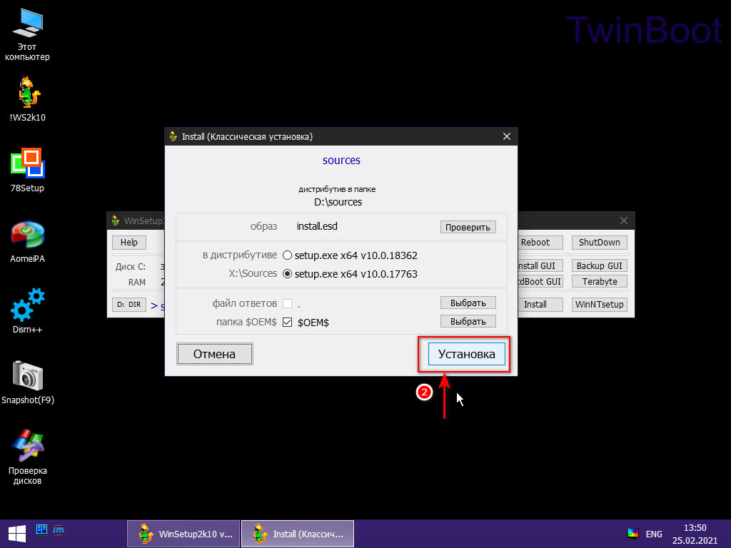Uncheck the $OEM$ folder checkbox
The height and width of the screenshot is (548, 731).
288,323
